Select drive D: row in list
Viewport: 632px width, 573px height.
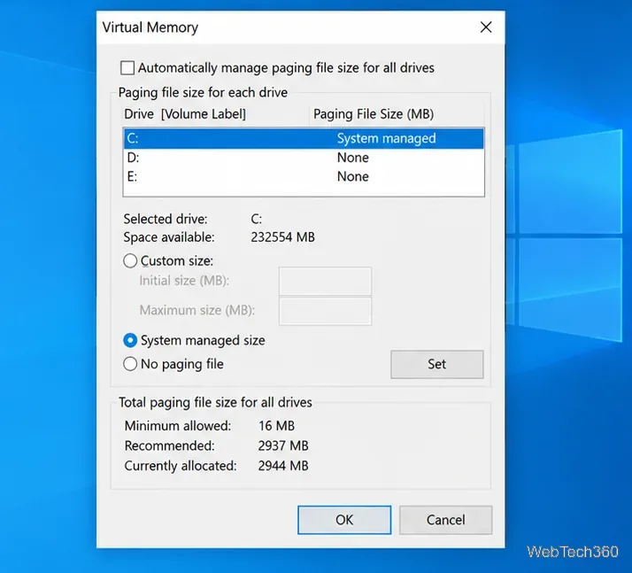[304, 158]
